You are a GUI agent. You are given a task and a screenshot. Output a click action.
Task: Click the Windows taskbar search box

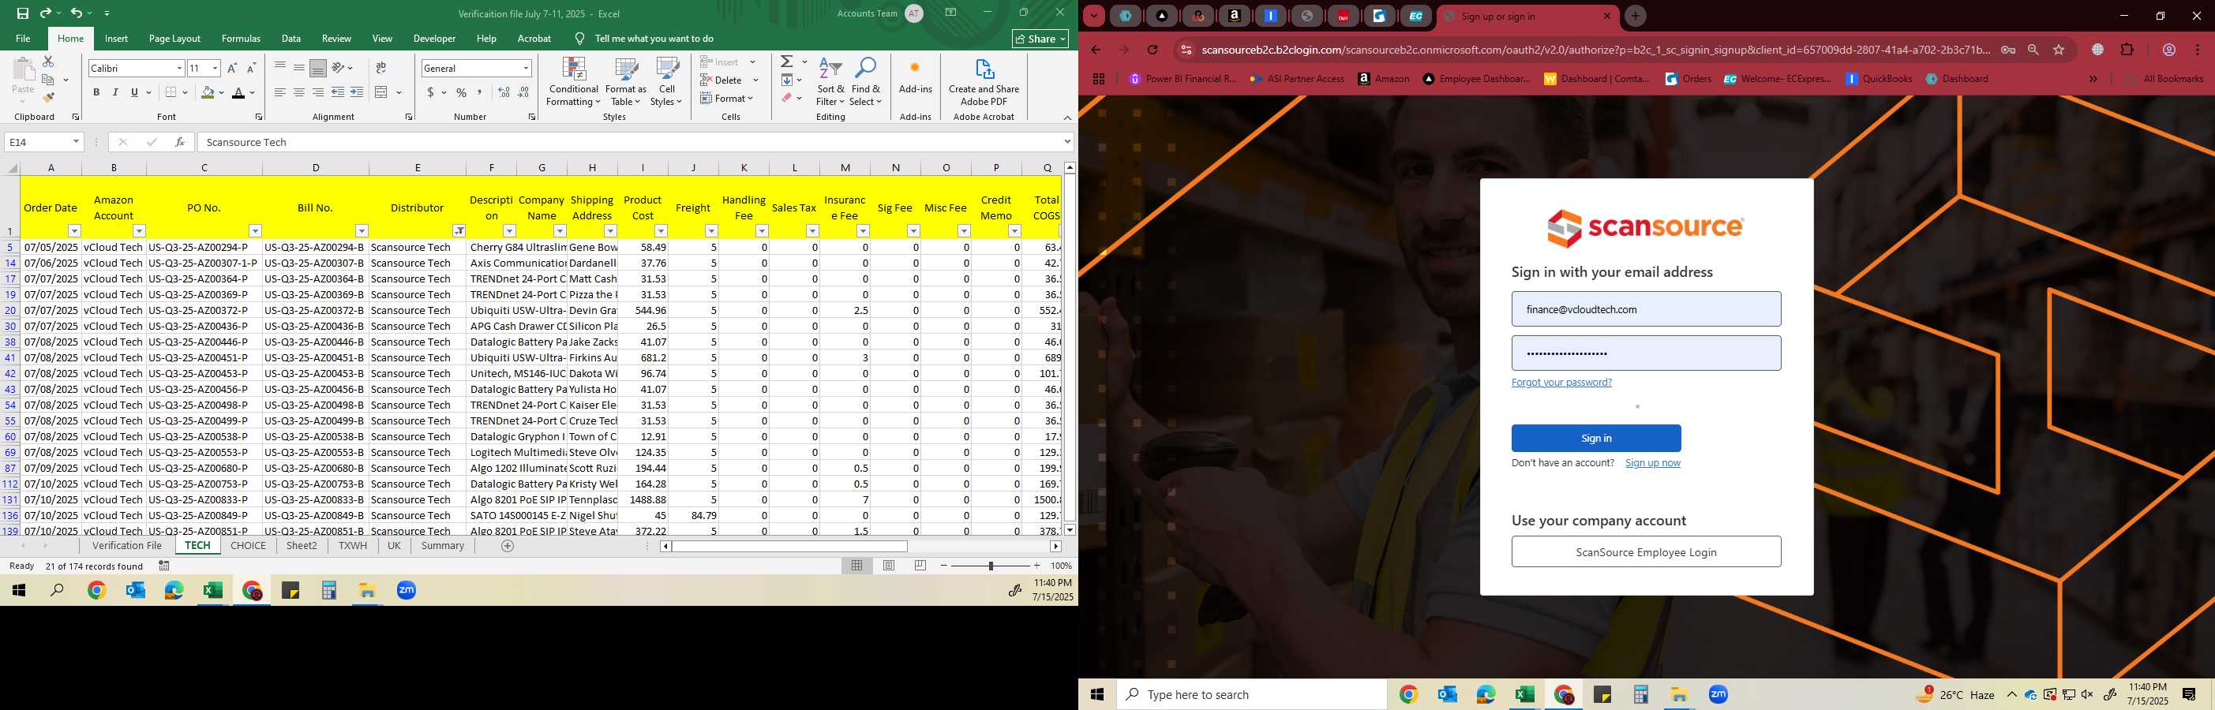pos(1251,694)
